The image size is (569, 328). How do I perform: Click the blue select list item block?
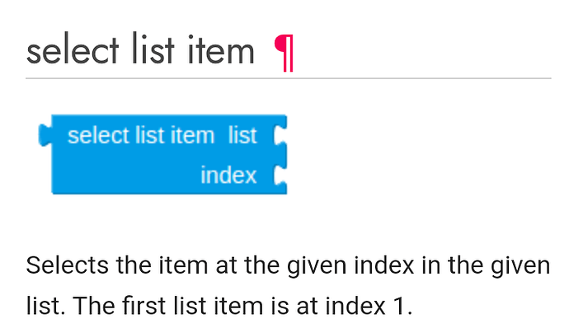coord(163,155)
